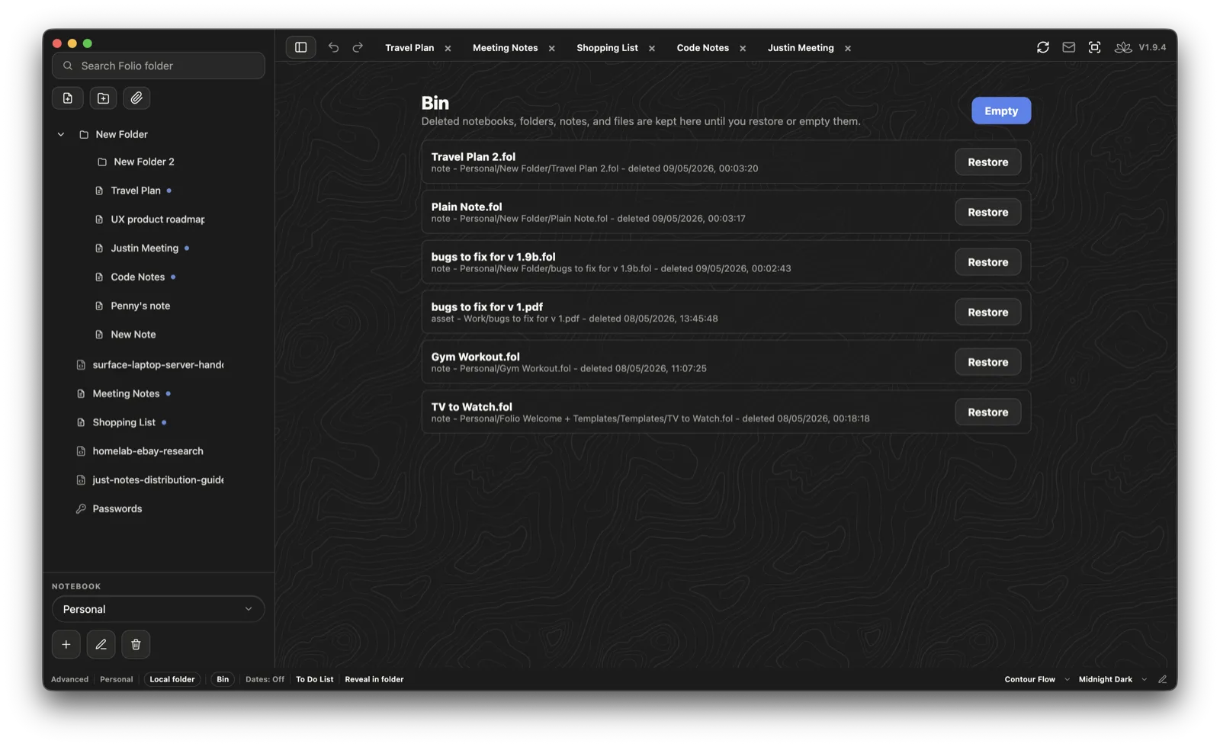1220x747 pixels.
Task: Empty the Bin
Action: pyautogui.click(x=1000, y=111)
